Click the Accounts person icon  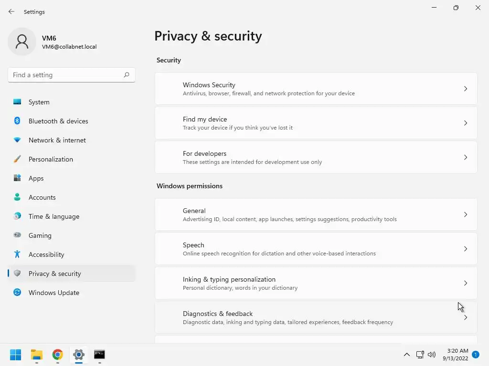pyautogui.click(x=17, y=197)
